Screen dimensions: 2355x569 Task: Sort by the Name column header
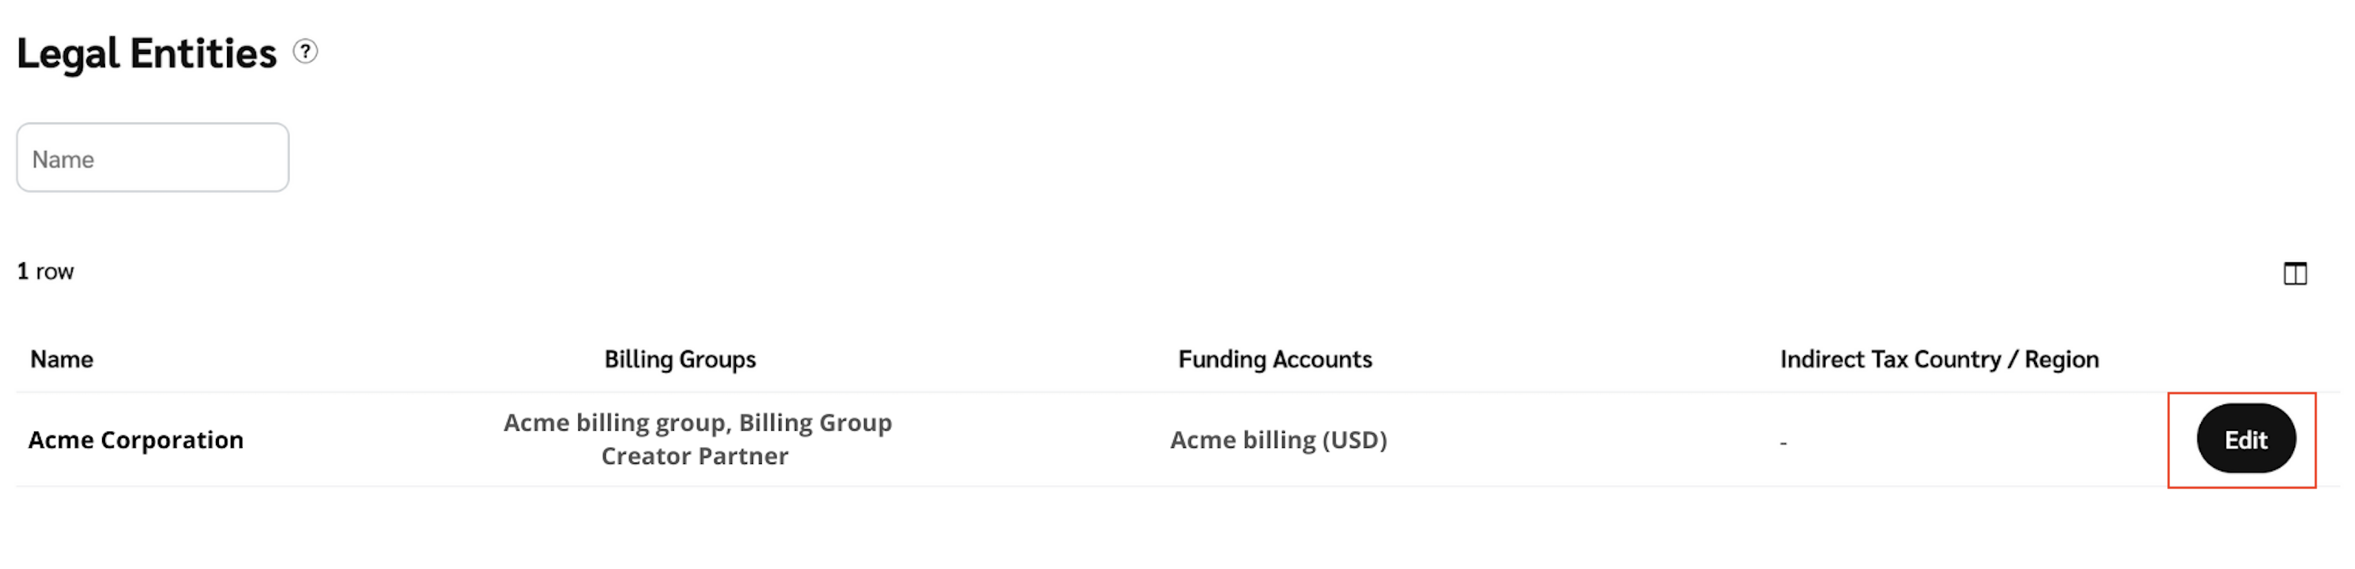61,359
